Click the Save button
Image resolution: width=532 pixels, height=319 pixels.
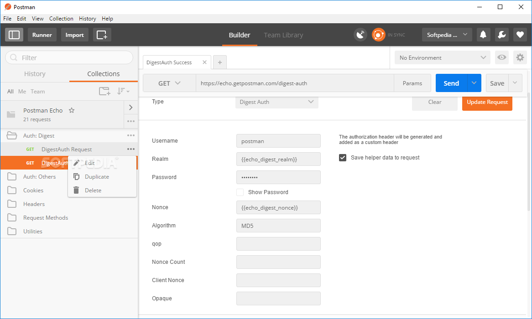(497, 83)
